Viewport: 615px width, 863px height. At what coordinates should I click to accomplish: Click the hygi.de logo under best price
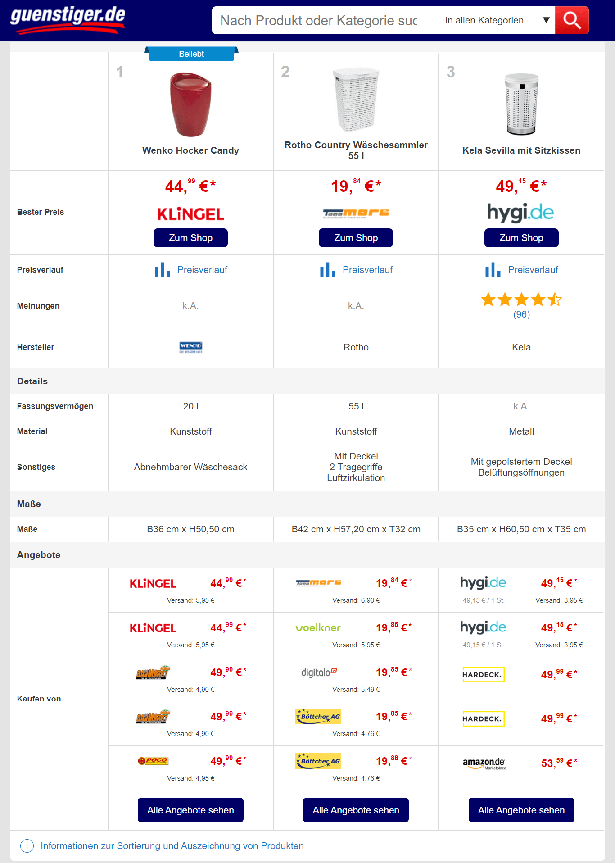click(x=521, y=213)
